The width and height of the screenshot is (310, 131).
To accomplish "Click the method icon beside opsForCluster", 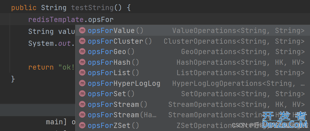I will point(82,41).
